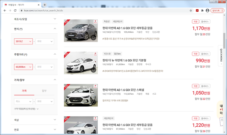Favorite the 990만원 더 뉴 아반떼 heart
The image size is (227, 135).
[93, 70]
